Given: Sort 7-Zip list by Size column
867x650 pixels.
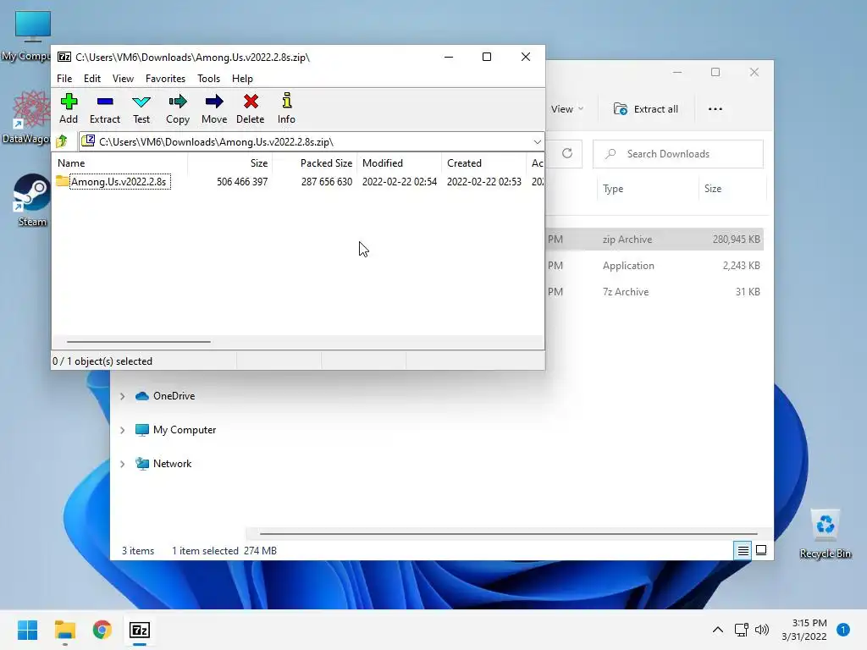Looking at the screenshot, I should 230,163.
